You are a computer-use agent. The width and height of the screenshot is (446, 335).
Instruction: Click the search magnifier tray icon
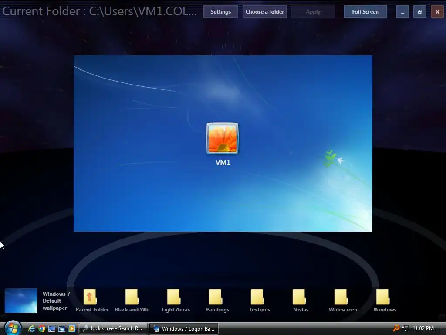pyautogui.click(x=396, y=328)
